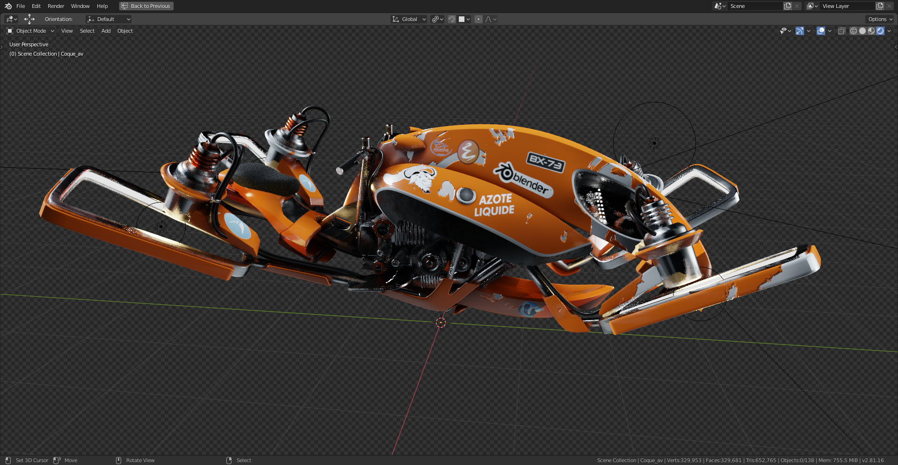
Task: Click the Faces:329,681 status text
Action: 724,460
